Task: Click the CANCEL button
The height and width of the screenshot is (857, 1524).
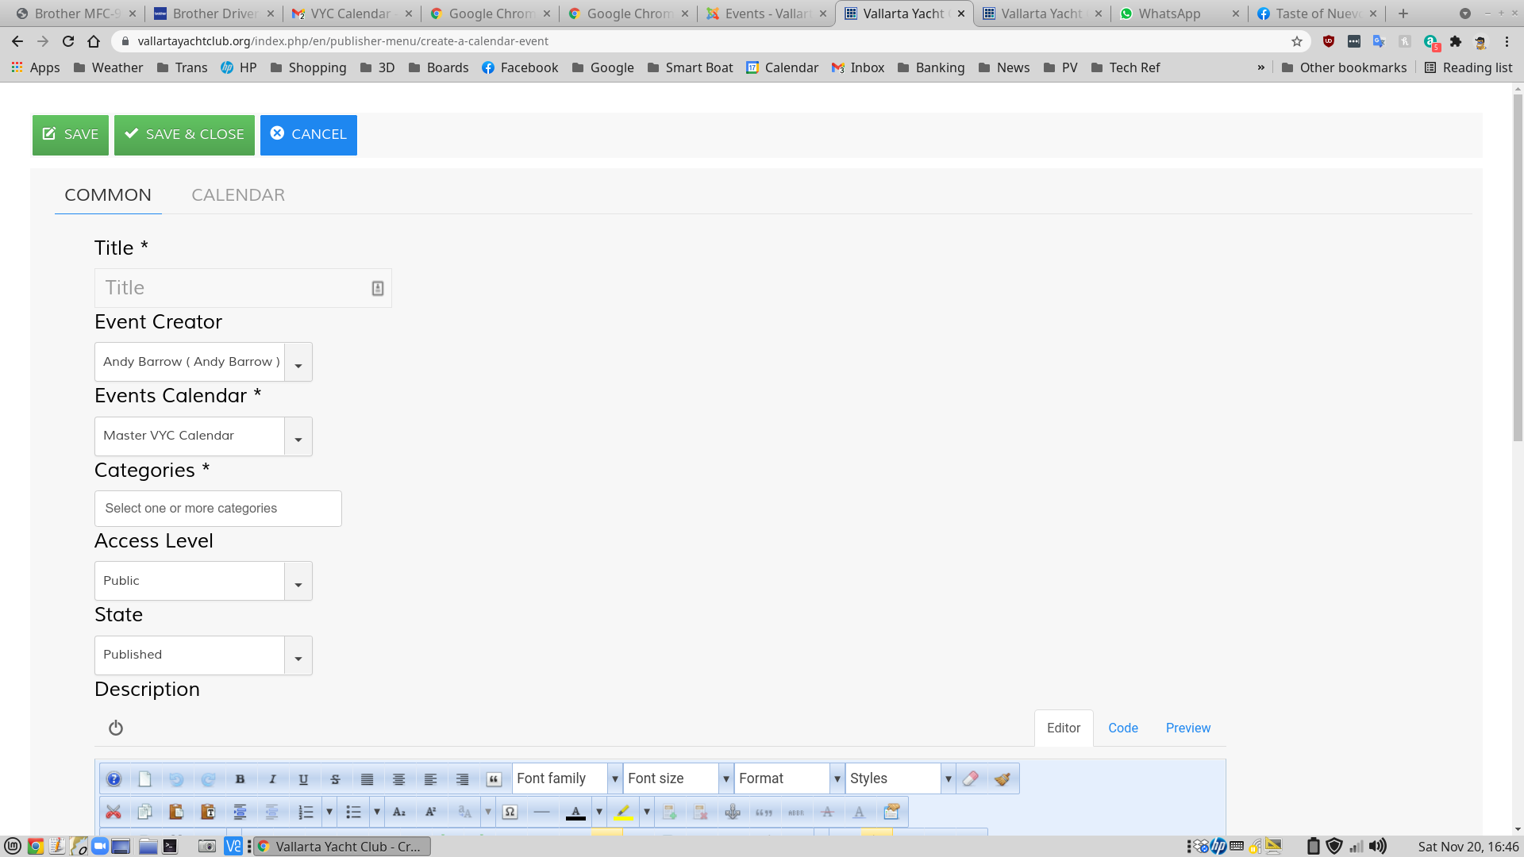Action: point(308,134)
